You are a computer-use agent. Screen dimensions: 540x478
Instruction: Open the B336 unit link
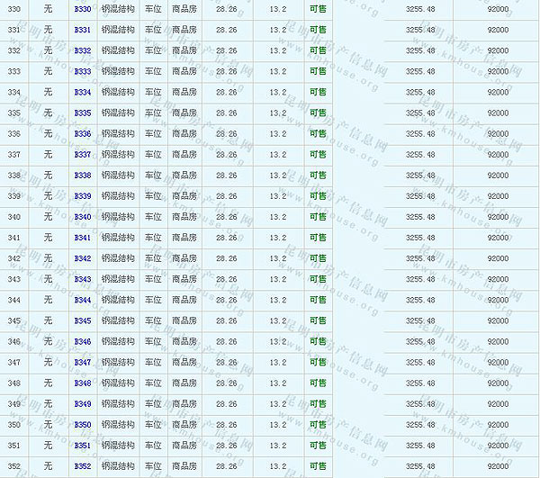[83, 133]
